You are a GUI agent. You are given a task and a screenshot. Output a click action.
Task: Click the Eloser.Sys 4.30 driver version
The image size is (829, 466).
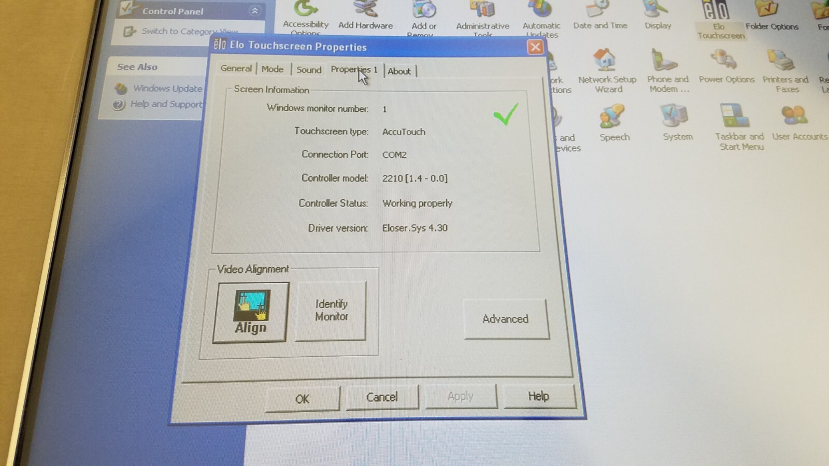pos(414,228)
